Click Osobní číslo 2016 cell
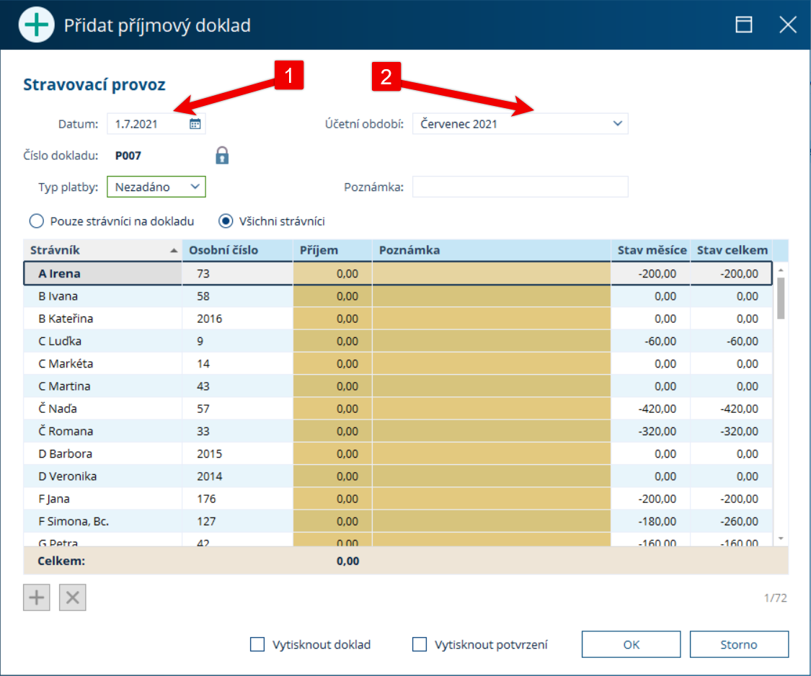 pyautogui.click(x=237, y=319)
